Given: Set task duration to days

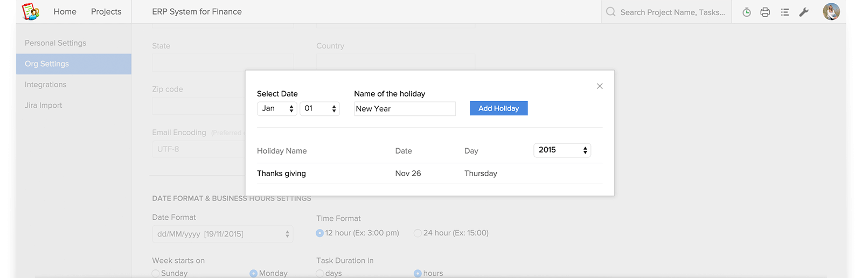Looking at the screenshot, I should tap(320, 274).
